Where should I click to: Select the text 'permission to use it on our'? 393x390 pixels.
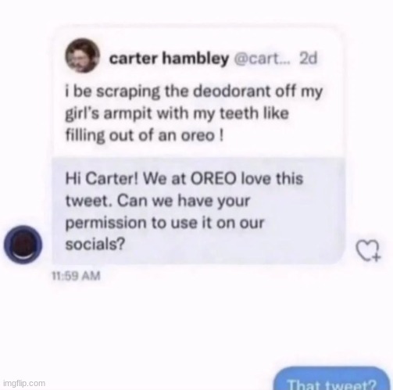[x=165, y=224]
